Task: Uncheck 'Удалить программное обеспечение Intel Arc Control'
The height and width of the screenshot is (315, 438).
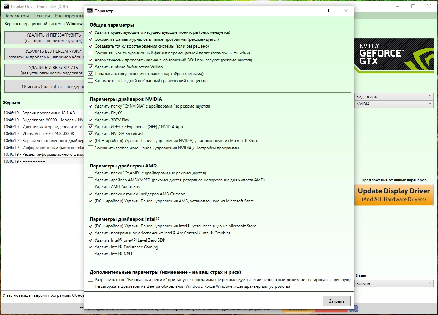Action: (x=91, y=233)
